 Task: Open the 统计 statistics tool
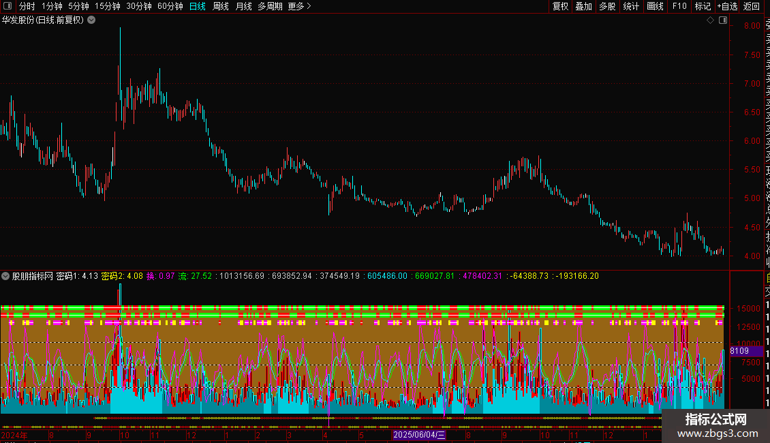631,6
